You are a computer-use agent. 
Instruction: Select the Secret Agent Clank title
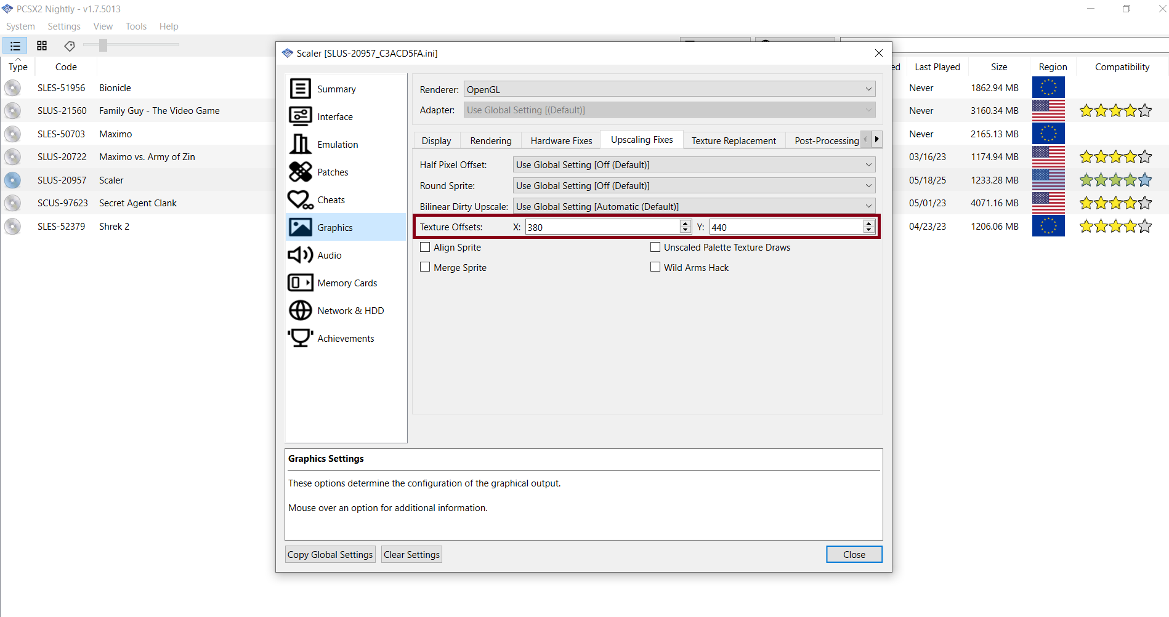click(x=138, y=203)
